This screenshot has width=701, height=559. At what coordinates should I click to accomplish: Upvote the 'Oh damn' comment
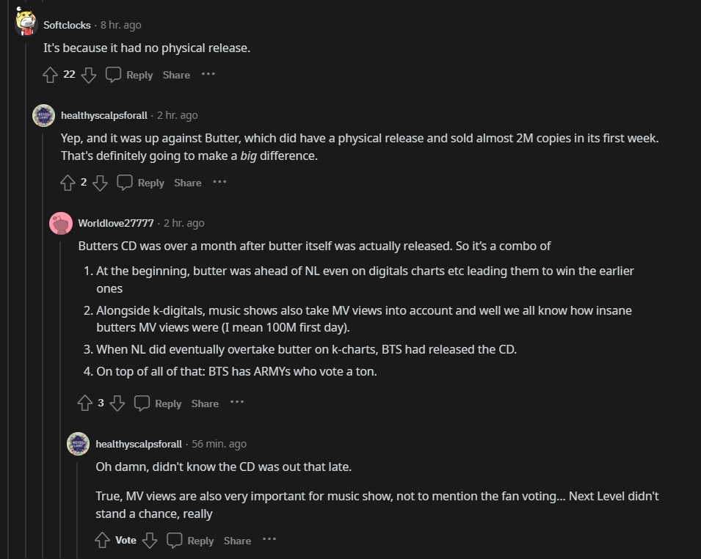[103, 541]
